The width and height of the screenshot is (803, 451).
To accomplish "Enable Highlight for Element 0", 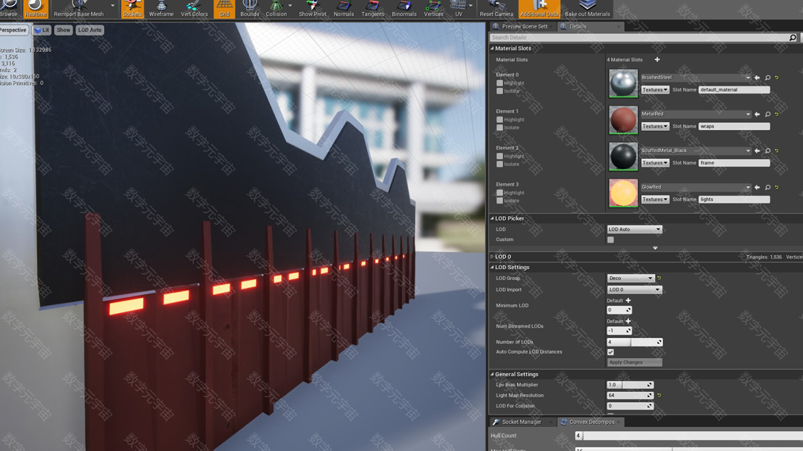I will 499,83.
